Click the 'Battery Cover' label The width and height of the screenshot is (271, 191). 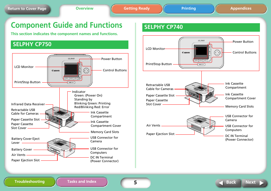click(x=22, y=149)
